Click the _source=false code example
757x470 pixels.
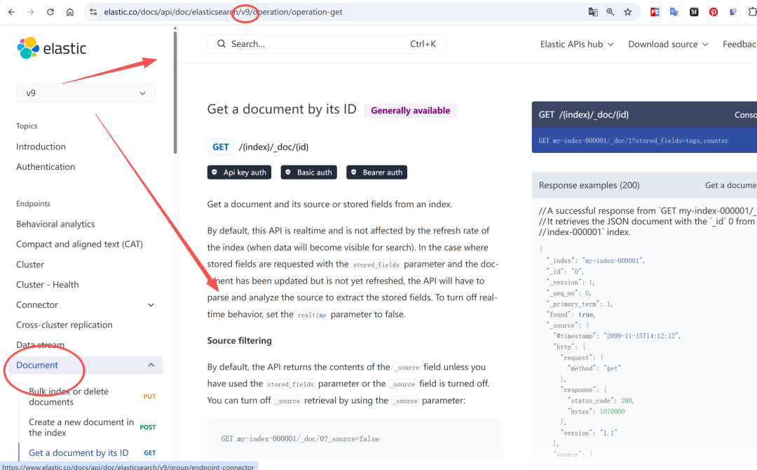[x=300, y=438]
